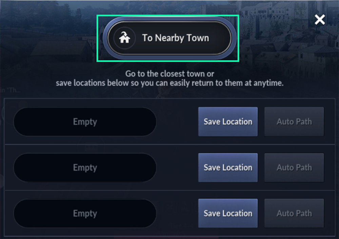The image size is (339, 239).
Task: Start Auto Path for the third slot
Action: pos(294,213)
